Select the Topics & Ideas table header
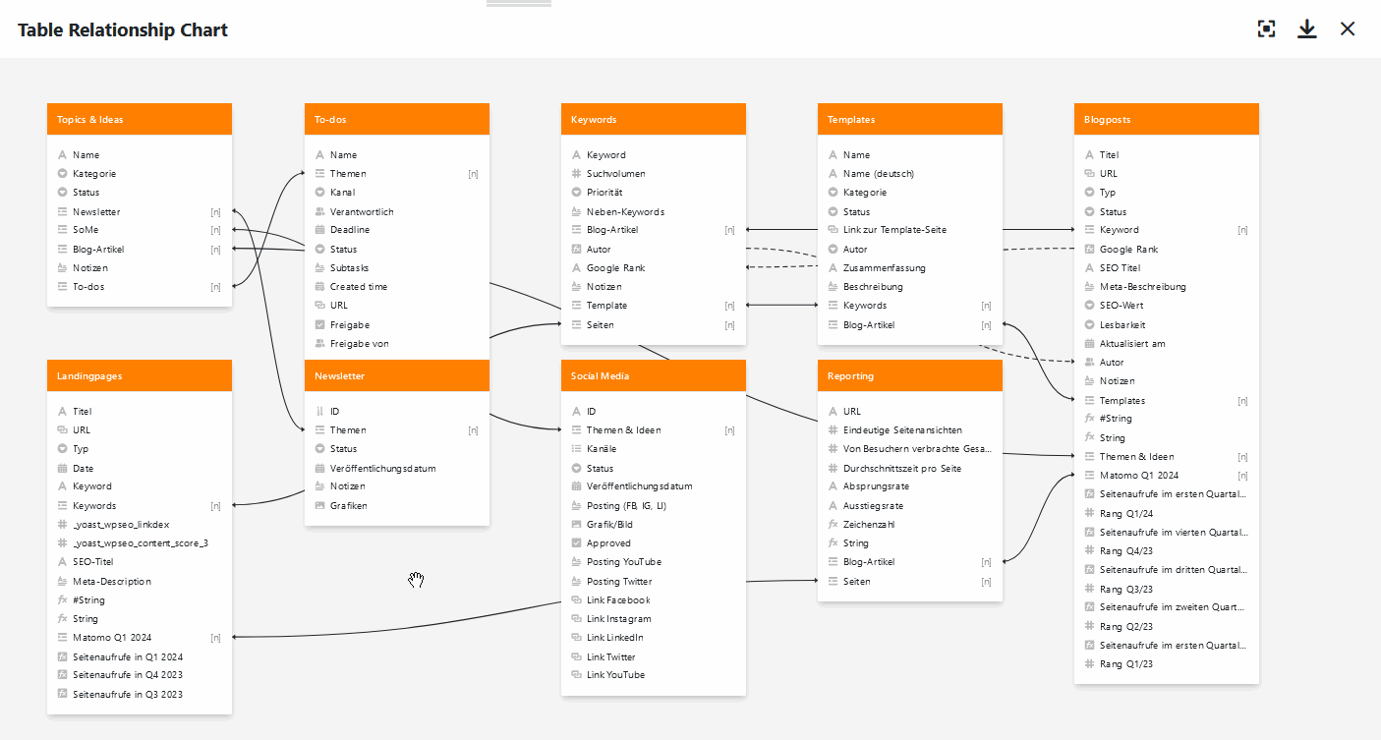This screenshot has width=1381, height=740. click(x=140, y=119)
